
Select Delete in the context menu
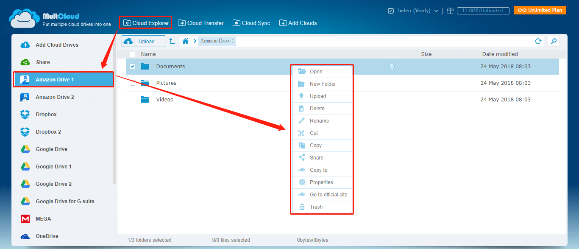click(x=322, y=109)
